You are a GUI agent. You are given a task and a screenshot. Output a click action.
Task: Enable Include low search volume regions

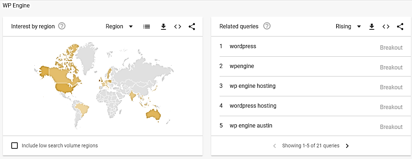(15, 146)
